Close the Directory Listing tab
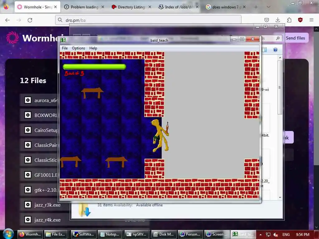 tap(150, 7)
